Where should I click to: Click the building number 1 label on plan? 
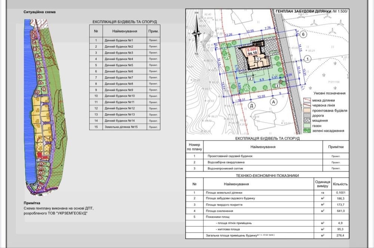tap(258, 59)
